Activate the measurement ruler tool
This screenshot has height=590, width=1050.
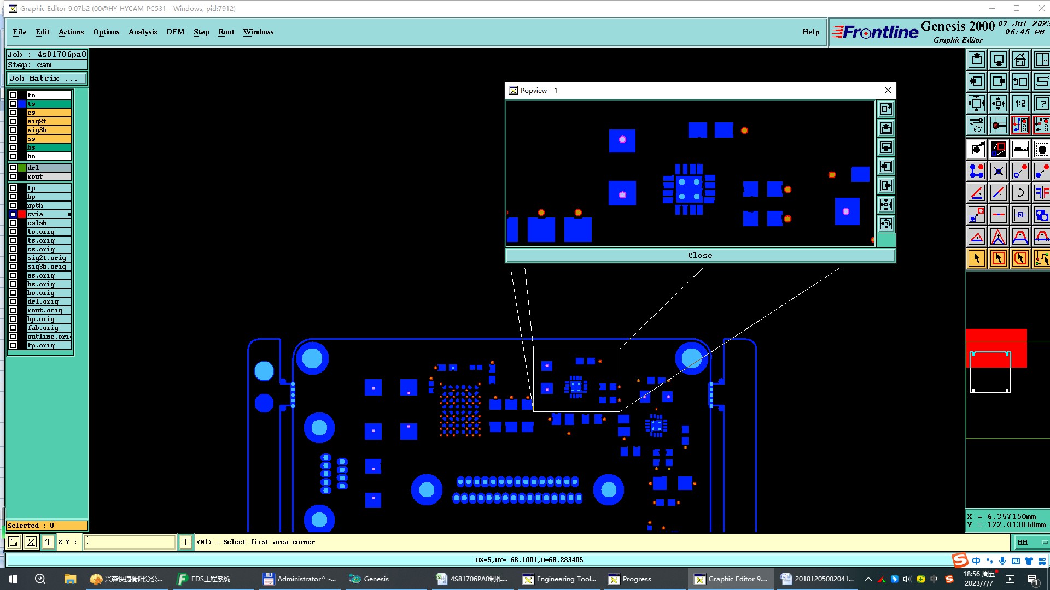coord(1020,149)
